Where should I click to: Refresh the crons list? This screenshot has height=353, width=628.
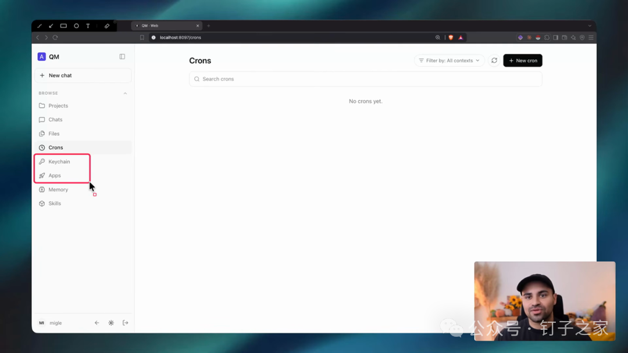coord(494,60)
